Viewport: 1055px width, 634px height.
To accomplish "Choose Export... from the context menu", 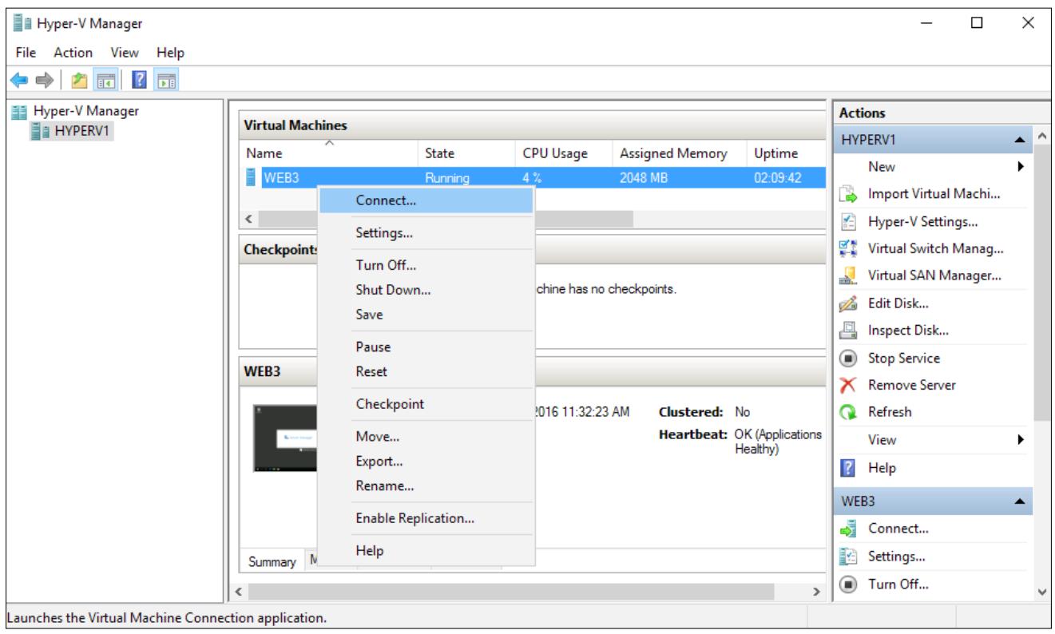I will [x=425, y=461].
